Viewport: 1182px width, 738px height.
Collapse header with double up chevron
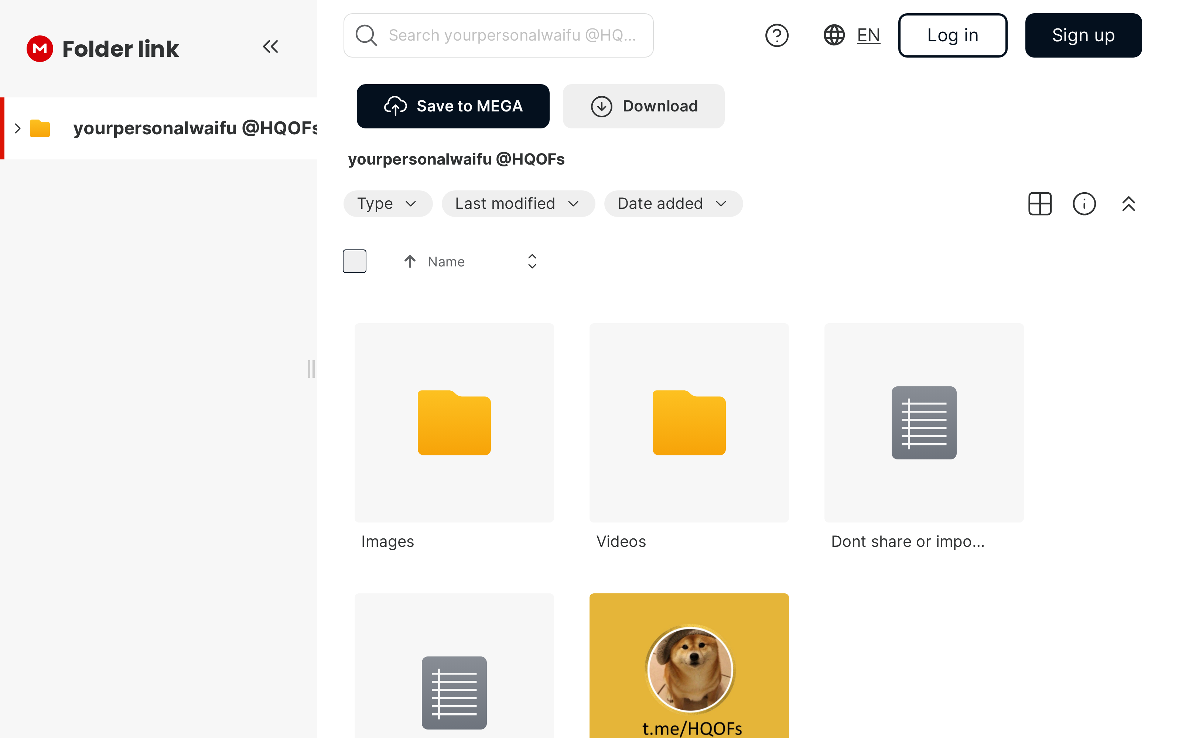tap(1128, 204)
